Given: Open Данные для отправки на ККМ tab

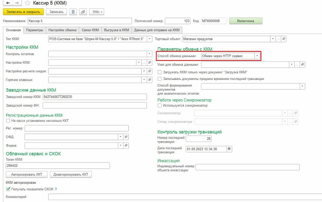Looking at the screenshot, I should click(x=157, y=30).
